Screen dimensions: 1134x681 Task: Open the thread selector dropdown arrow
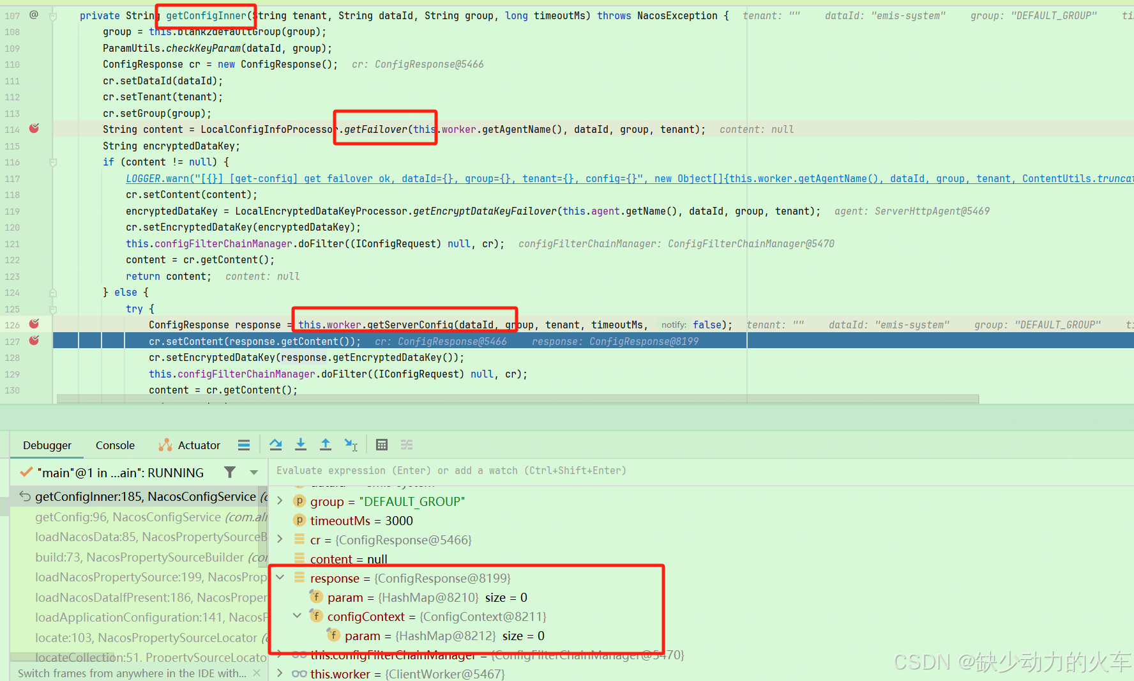pos(253,473)
